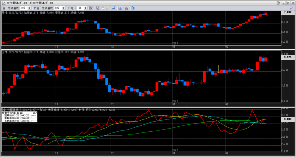Toggle the crosshair cursor mode button

[91, 8]
